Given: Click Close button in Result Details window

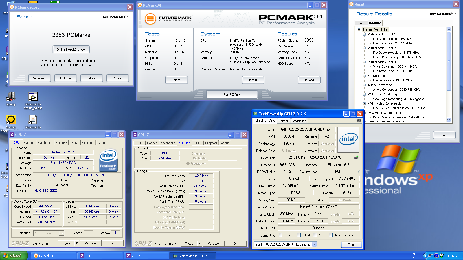Looking at the screenshot, I should pyautogui.click(x=444, y=135).
